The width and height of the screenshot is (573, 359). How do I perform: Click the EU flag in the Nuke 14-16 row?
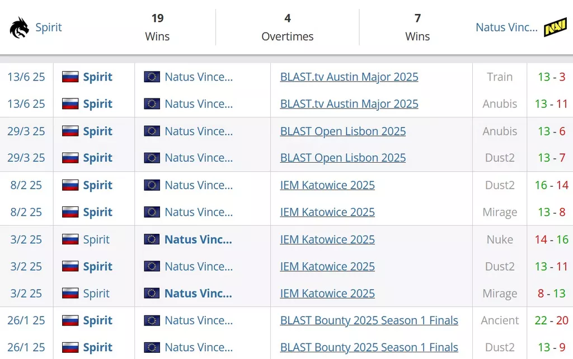(x=152, y=239)
